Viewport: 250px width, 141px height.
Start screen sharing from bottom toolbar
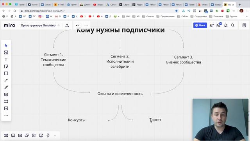pos(41,136)
